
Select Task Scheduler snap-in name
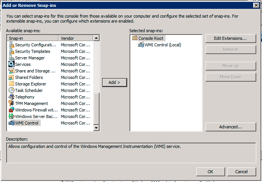pos(29,90)
